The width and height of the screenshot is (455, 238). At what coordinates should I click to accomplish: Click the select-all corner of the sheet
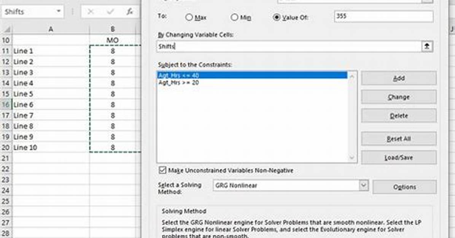7,29
